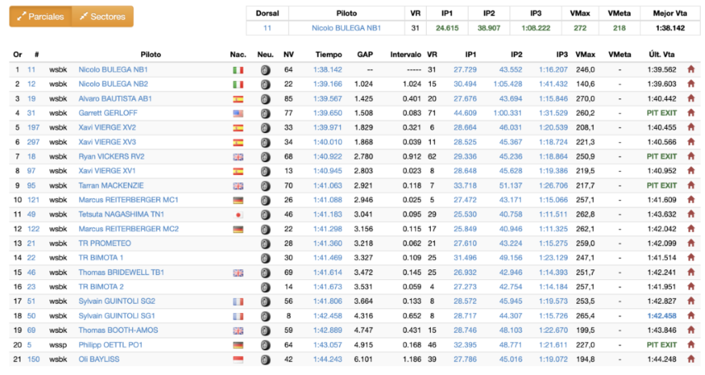Switch to the Parciales view
The width and height of the screenshot is (705, 375).
(40, 17)
